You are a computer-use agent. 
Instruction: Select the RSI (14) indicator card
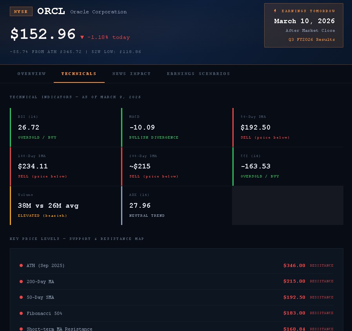(x=65, y=127)
